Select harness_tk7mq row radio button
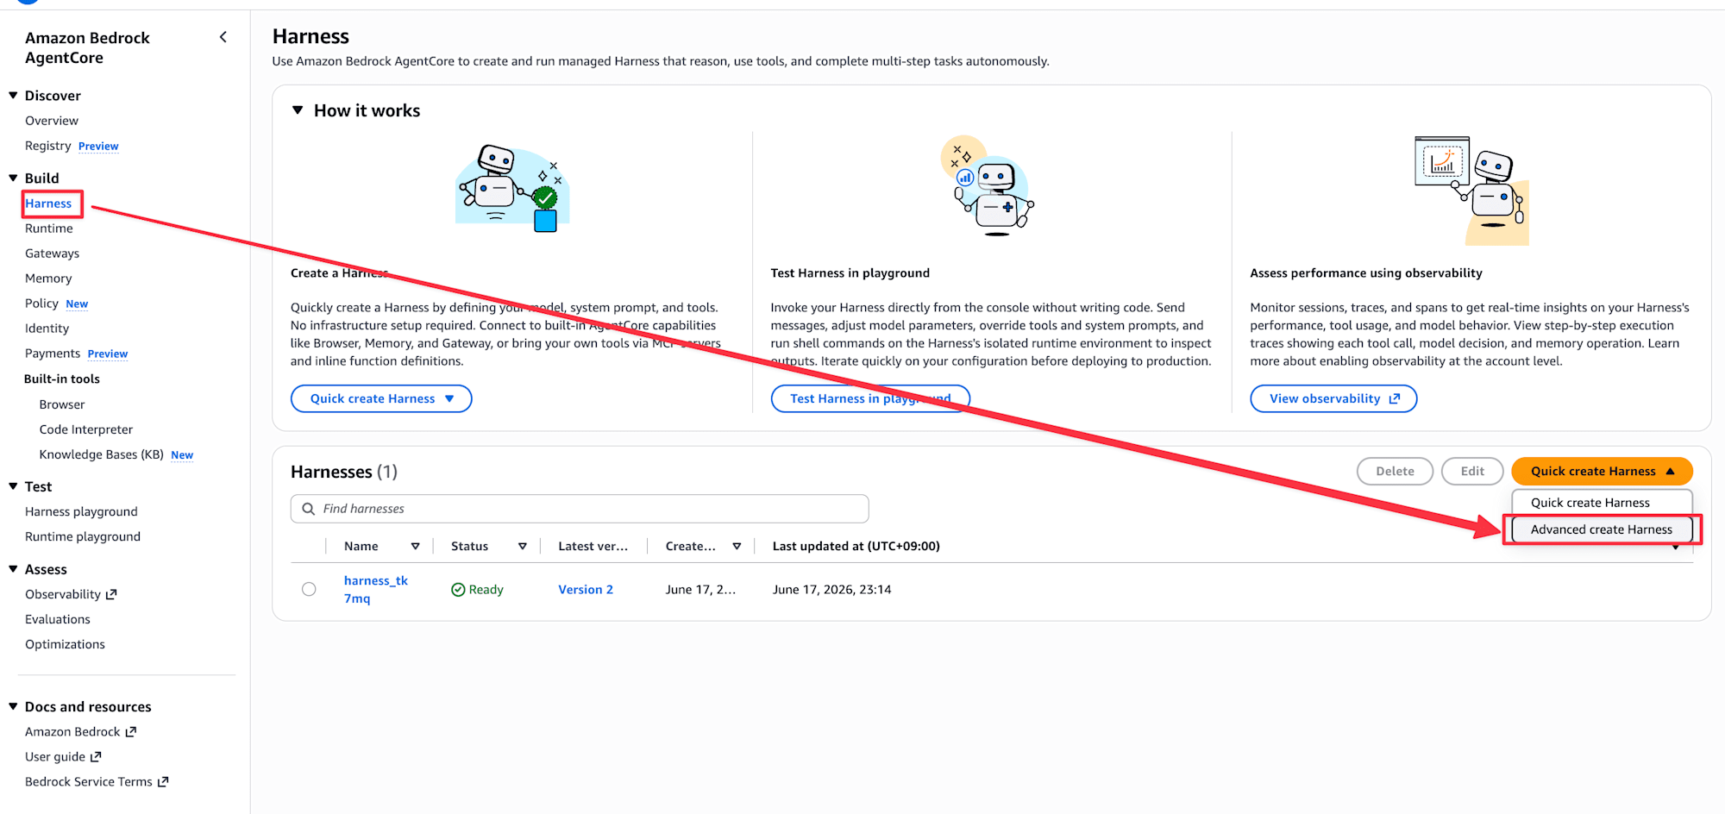Viewport: 1725px width, 814px height. [x=309, y=589]
